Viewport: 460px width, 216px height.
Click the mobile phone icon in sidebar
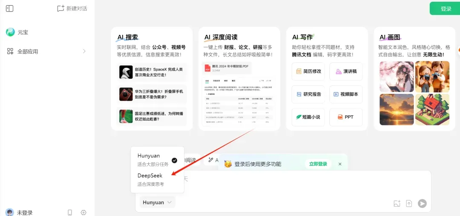coord(70,213)
